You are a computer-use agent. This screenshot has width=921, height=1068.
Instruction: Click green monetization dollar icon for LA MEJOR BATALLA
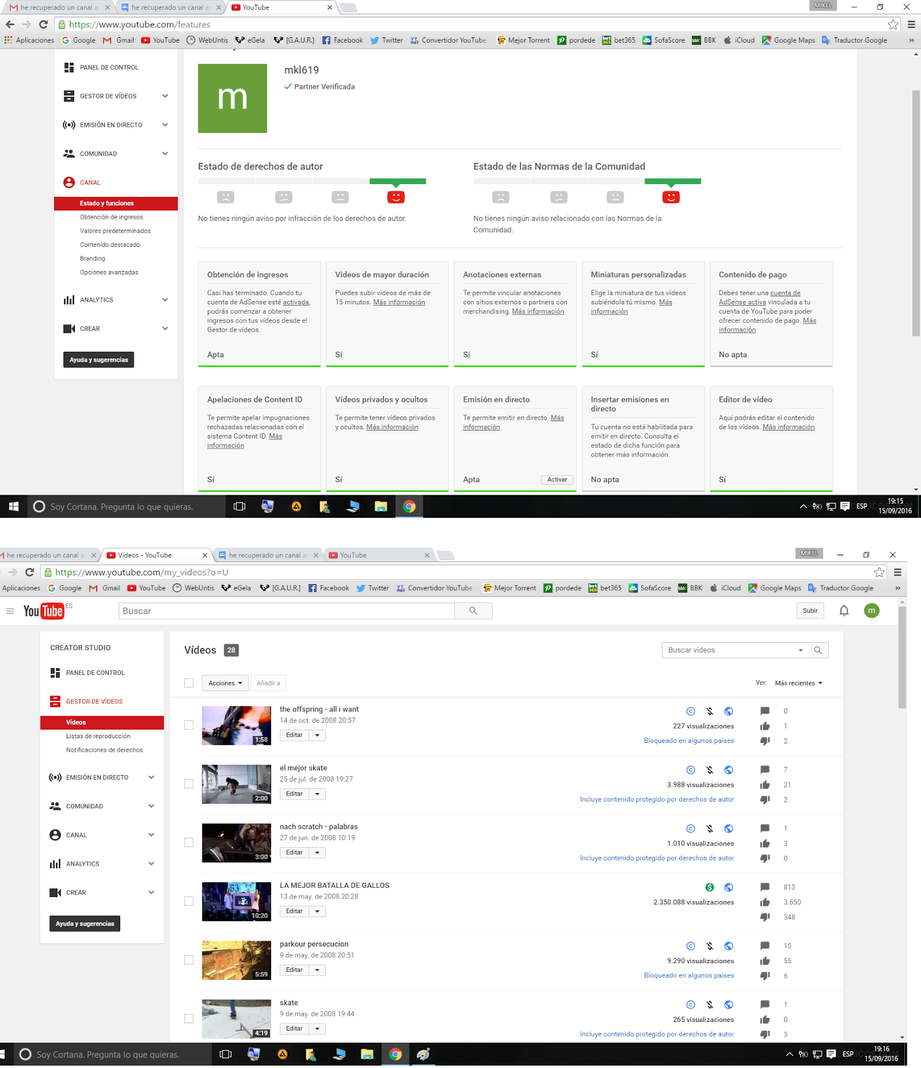tap(710, 887)
